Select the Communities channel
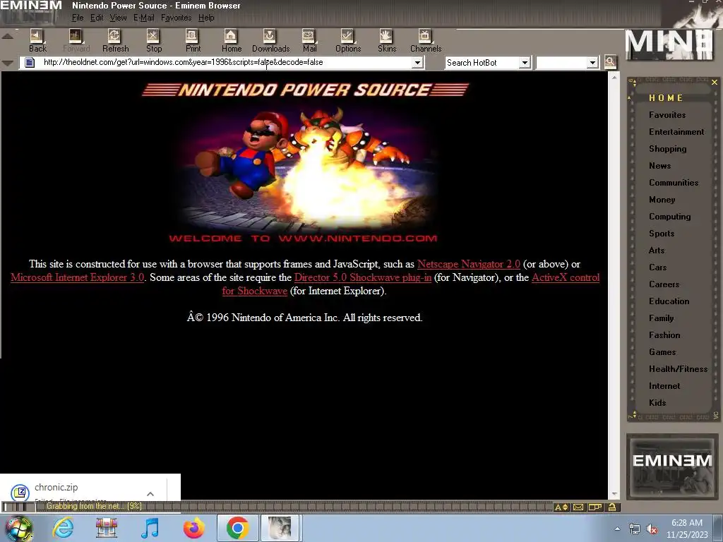The width and height of the screenshot is (723, 542). [x=673, y=183]
